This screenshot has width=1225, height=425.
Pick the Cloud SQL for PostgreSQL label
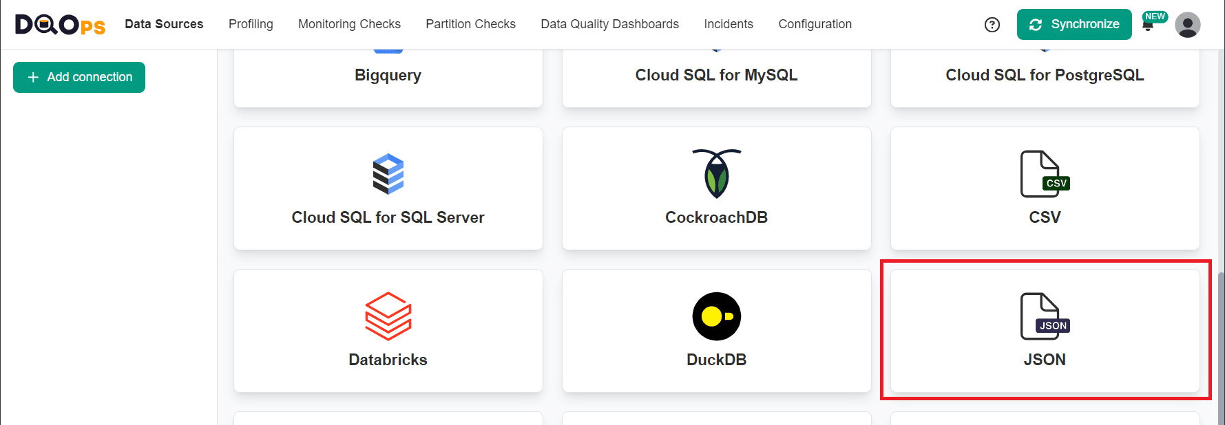coord(1045,75)
